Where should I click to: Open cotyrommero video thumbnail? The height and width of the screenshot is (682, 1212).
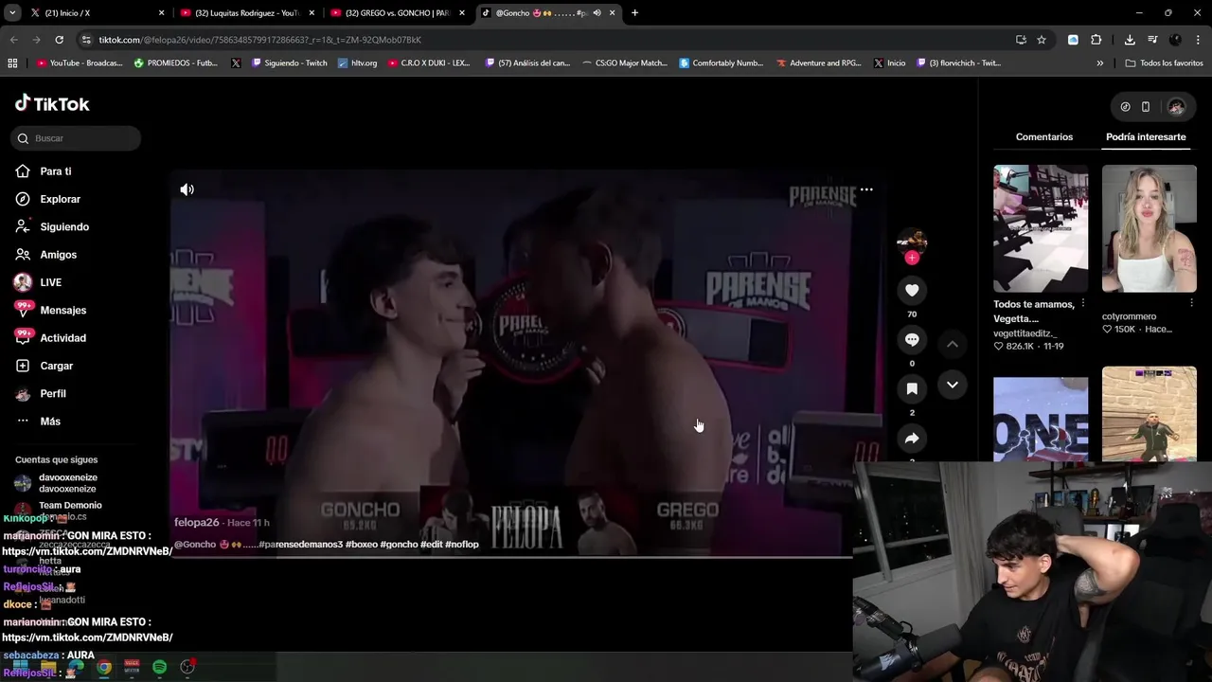click(1149, 228)
